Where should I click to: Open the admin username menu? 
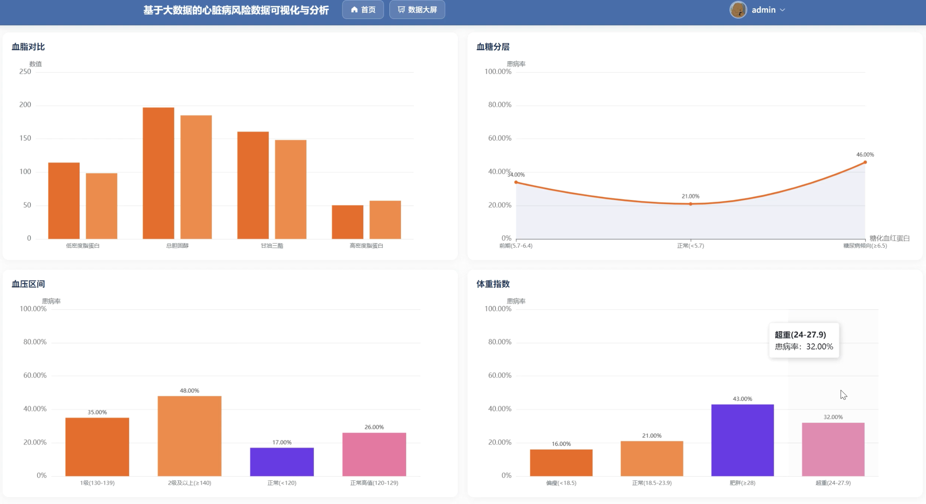(763, 10)
